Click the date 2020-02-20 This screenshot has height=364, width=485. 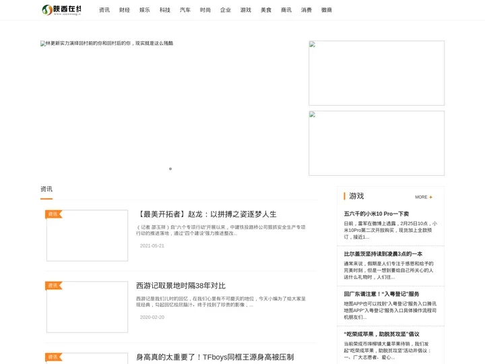pyautogui.click(x=152, y=317)
